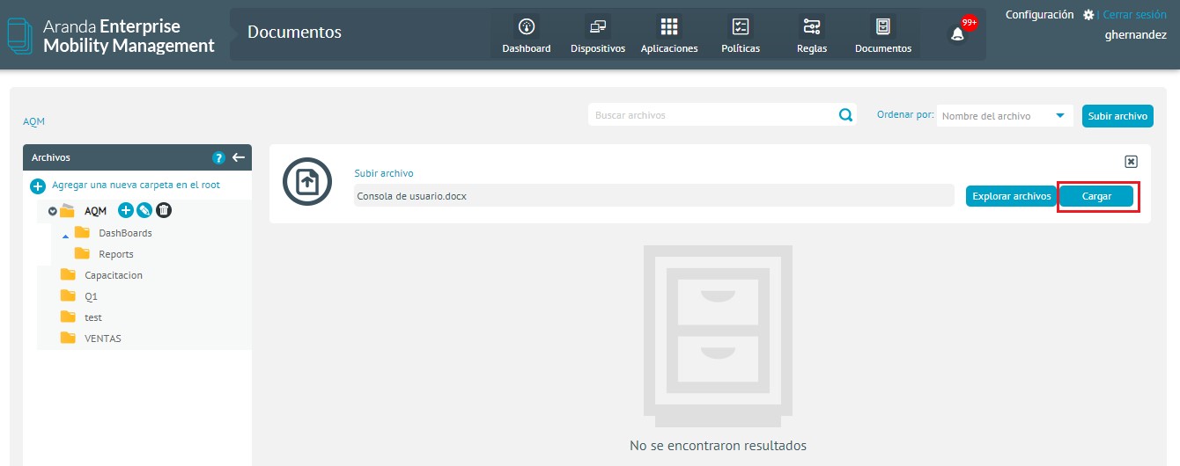Click the Cargar button
Screen dimensions: 1180x466
click(1096, 196)
